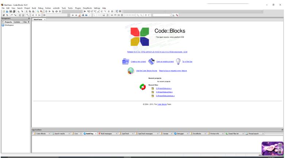The width and height of the screenshot is (285, 160).
Task: Switch to the Symbols tab in Management
Action: point(17,22)
